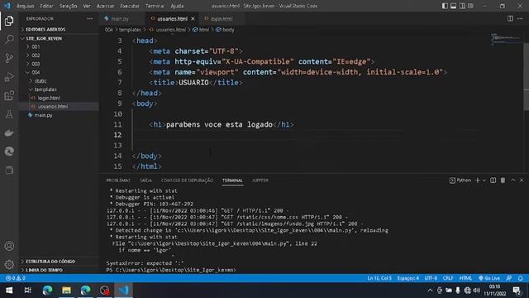This screenshot has width=529, height=298.
Task: Show notifications bell in status bar
Action: (520, 278)
